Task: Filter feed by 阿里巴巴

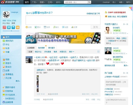Action: pyautogui.click(x=63, y=52)
